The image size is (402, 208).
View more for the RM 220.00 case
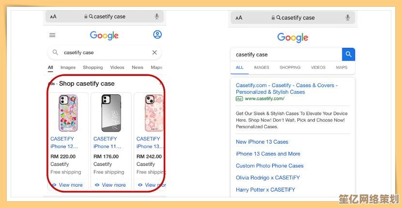67,185
